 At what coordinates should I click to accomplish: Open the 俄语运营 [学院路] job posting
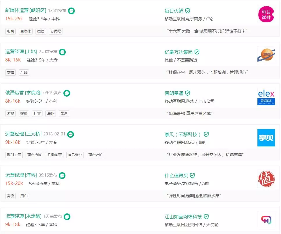pyautogui.click(x=23, y=93)
